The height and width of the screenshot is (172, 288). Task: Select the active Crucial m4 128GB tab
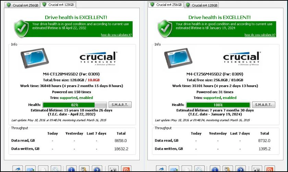[58, 5]
